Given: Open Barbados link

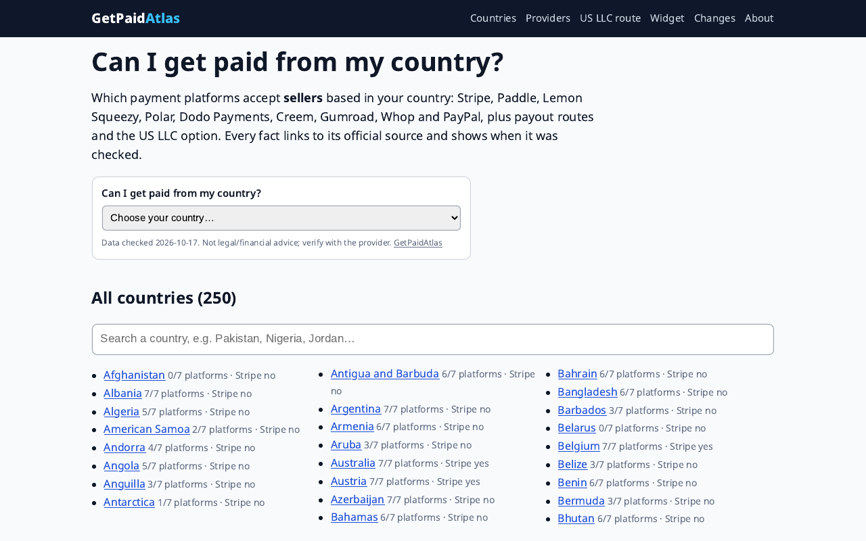Looking at the screenshot, I should coord(582,410).
